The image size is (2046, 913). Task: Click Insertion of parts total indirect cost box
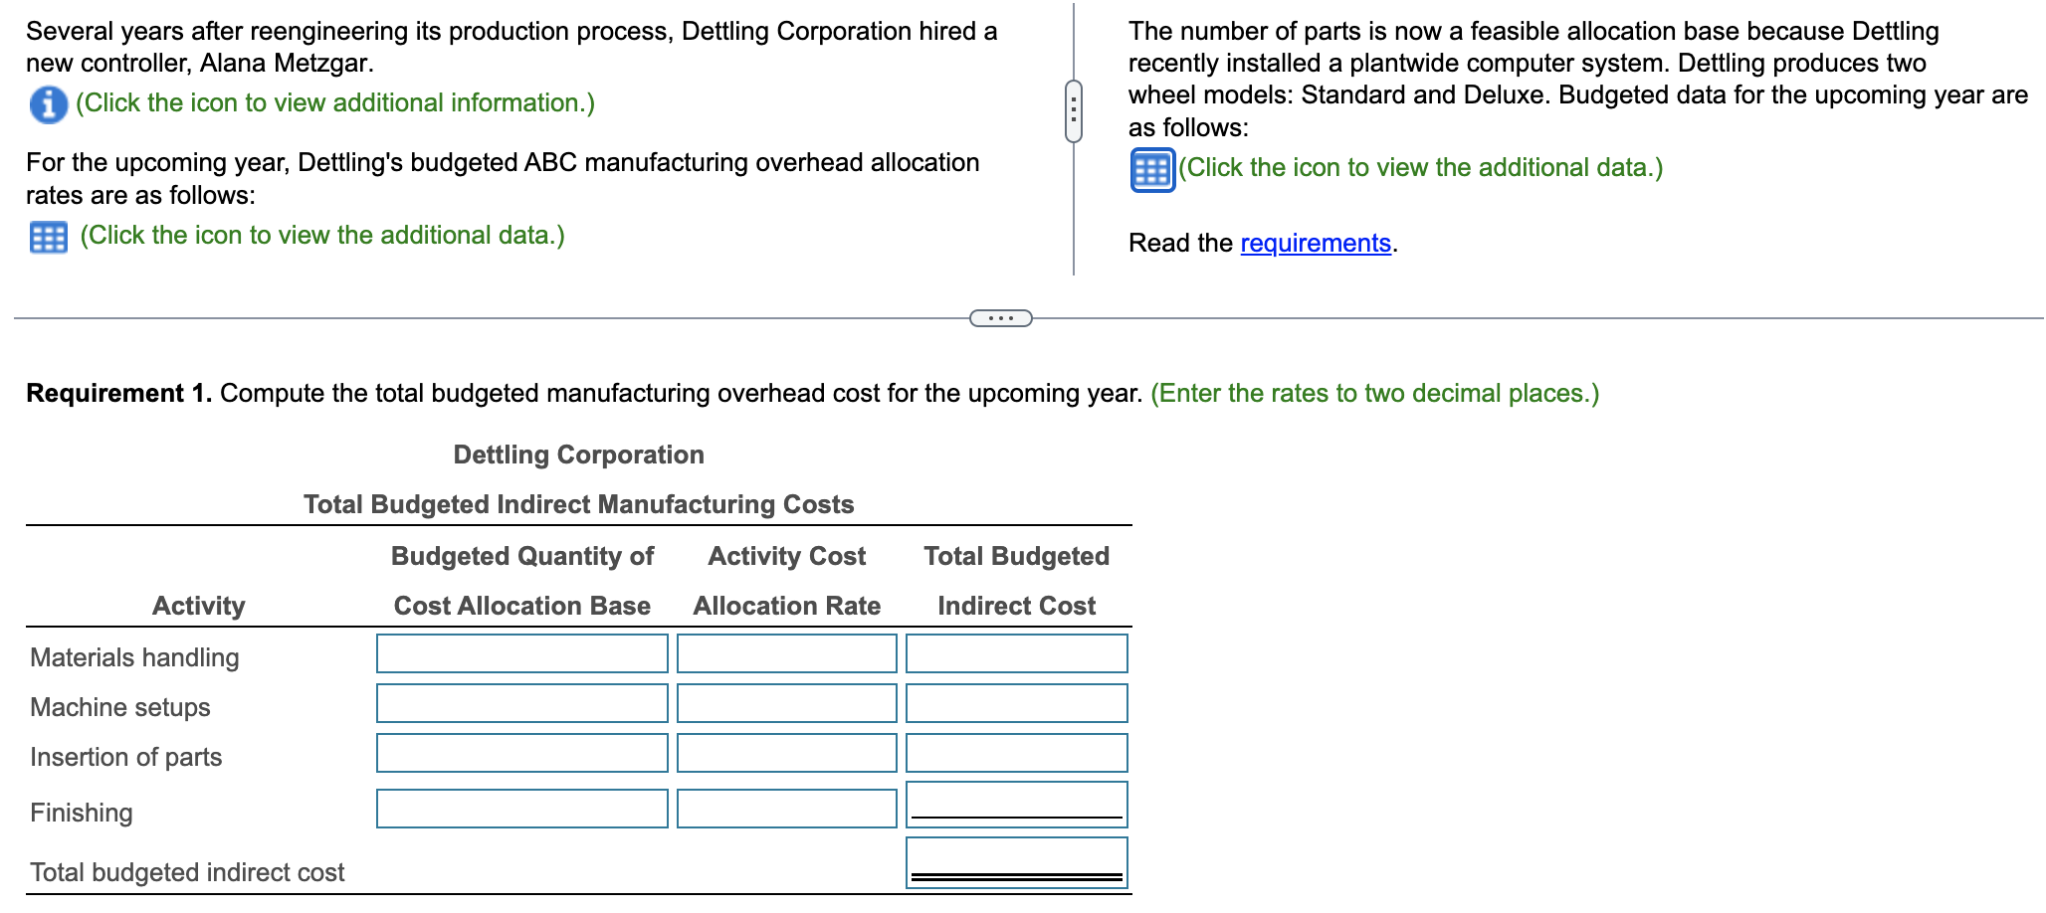[x=1015, y=753]
